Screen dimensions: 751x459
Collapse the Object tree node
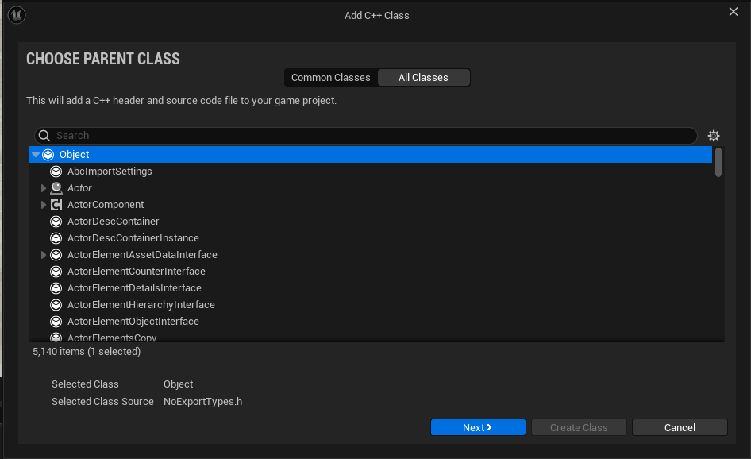tap(35, 154)
